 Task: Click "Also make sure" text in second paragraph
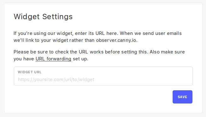(167, 52)
